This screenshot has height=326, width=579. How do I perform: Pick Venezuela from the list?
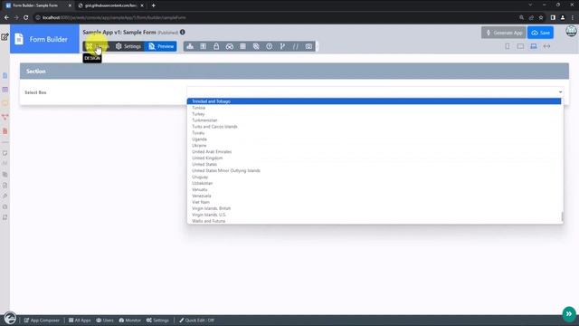pyautogui.click(x=374, y=196)
